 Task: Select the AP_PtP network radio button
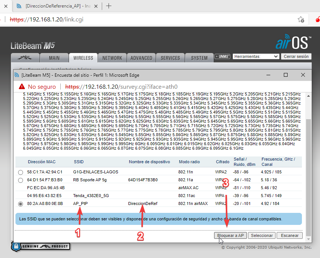tap(20, 203)
